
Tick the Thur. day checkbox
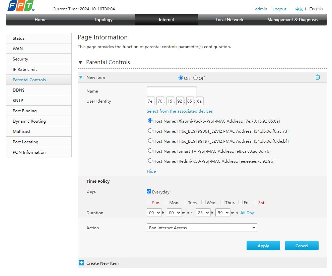tap(222, 202)
